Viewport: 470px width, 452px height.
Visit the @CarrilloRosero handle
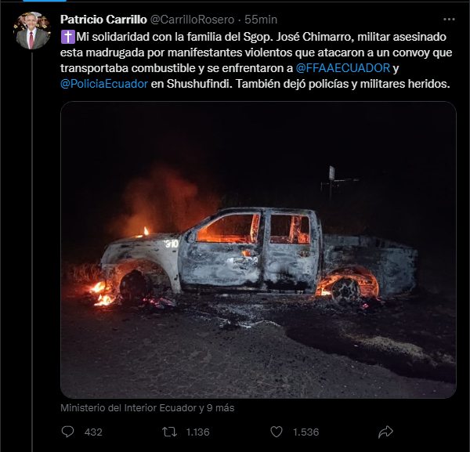192,20
